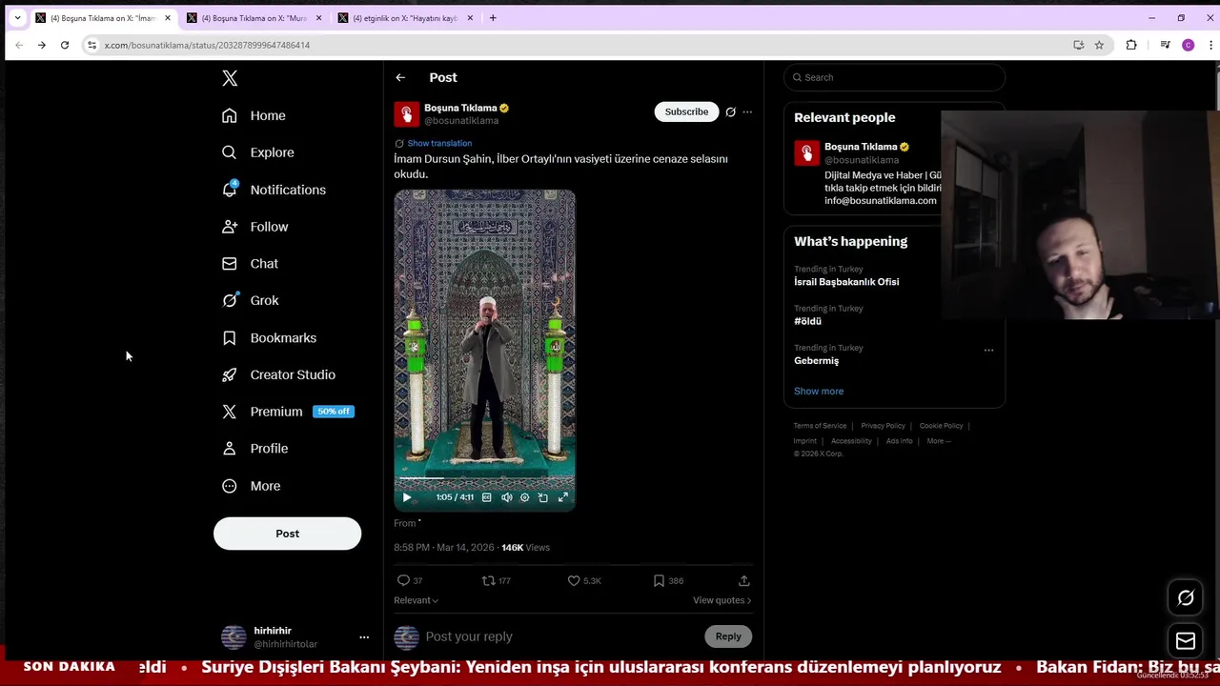1220x686 pixels.
Task: Reload the page
Action: 65,45
